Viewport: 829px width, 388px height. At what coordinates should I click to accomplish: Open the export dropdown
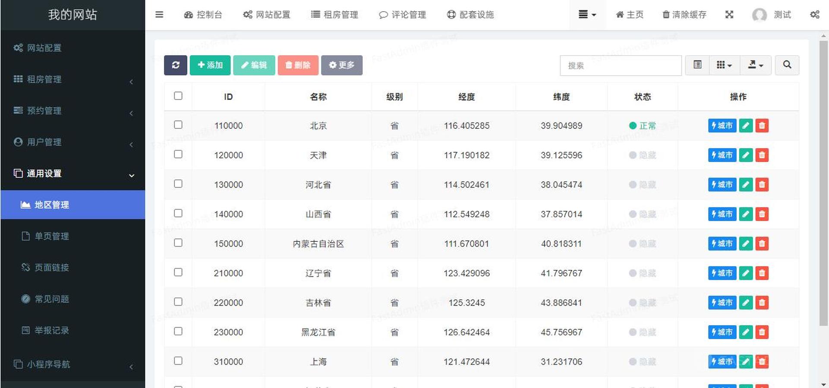click(x=755, y=65)
